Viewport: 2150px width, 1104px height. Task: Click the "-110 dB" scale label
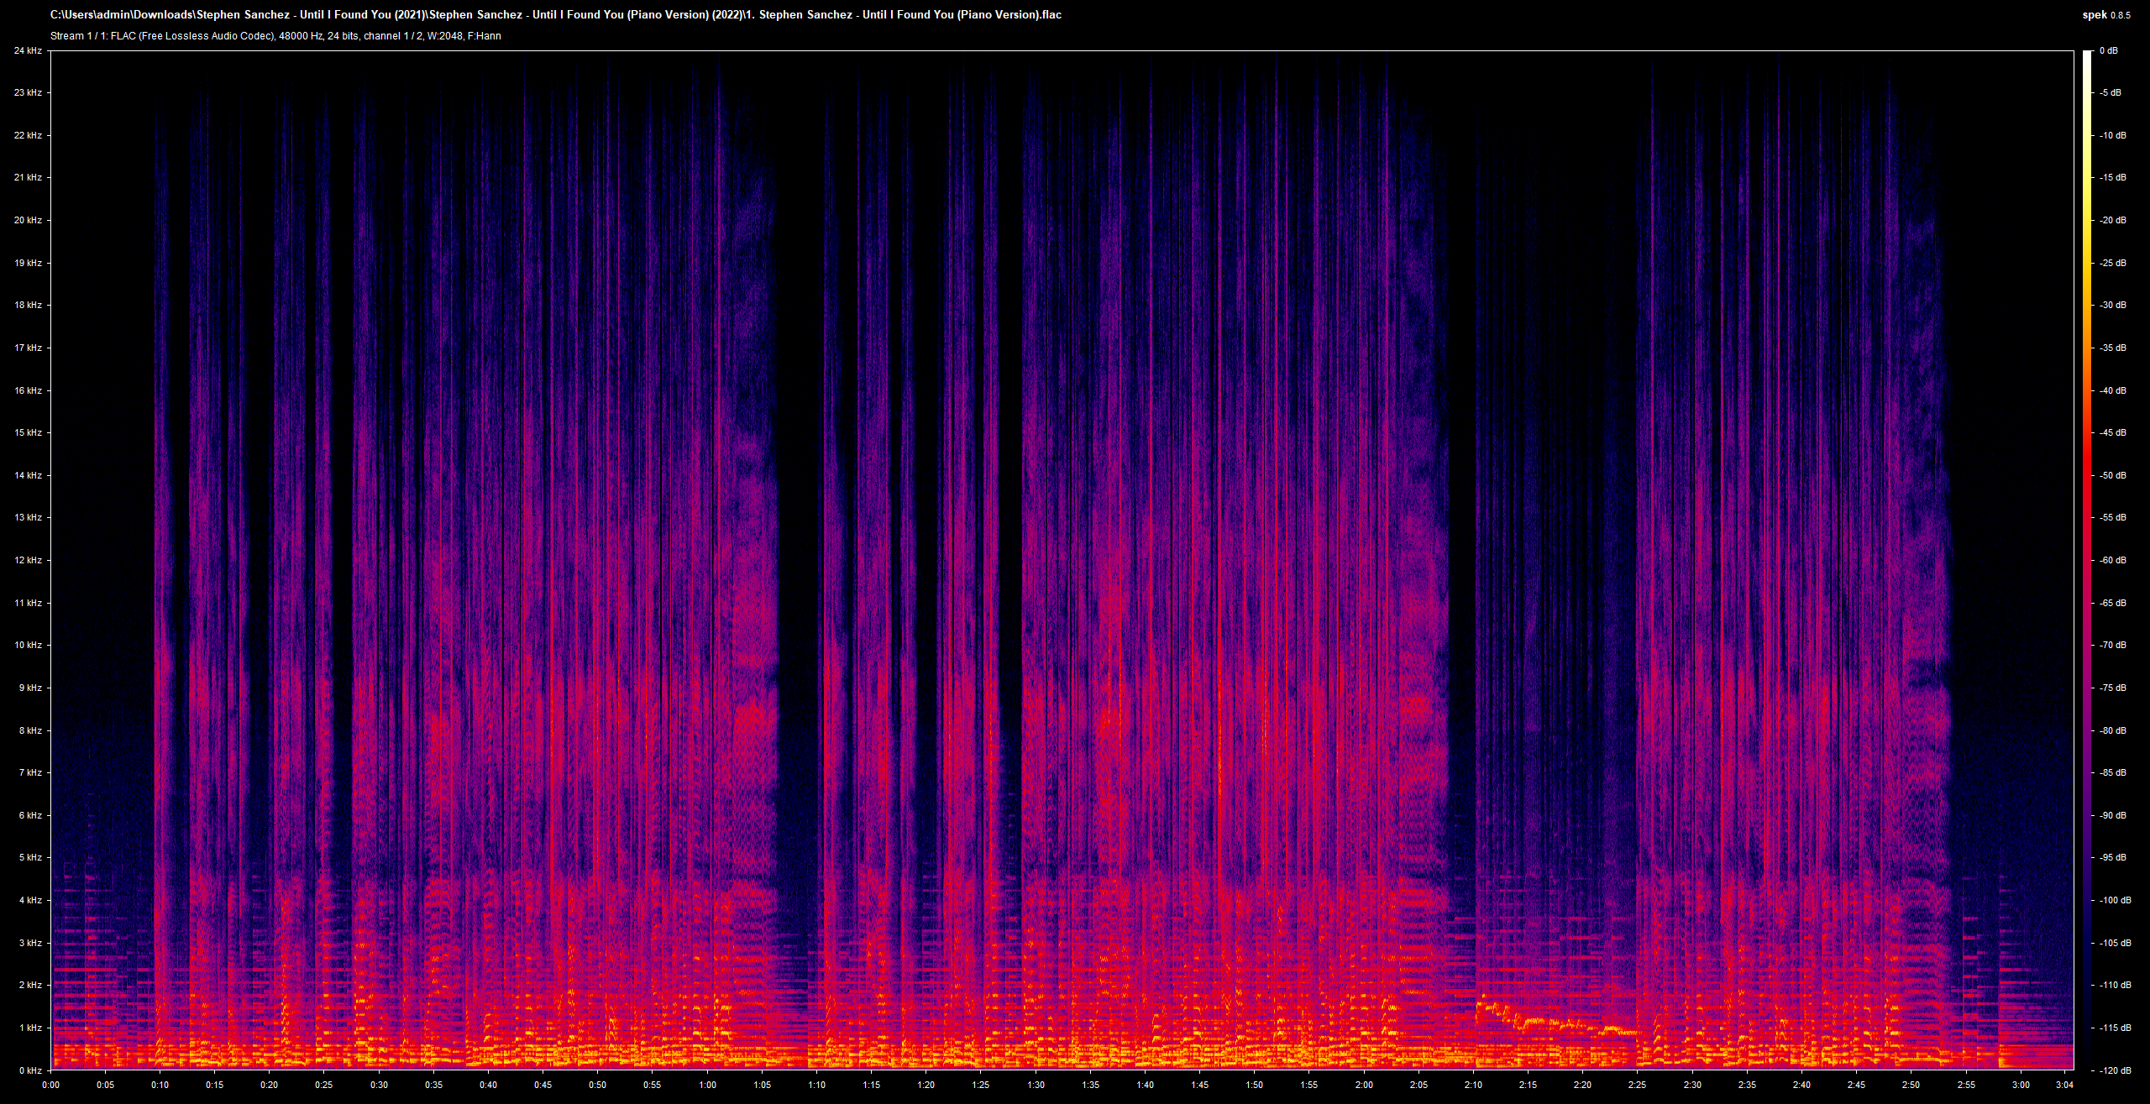[2115, 986]
